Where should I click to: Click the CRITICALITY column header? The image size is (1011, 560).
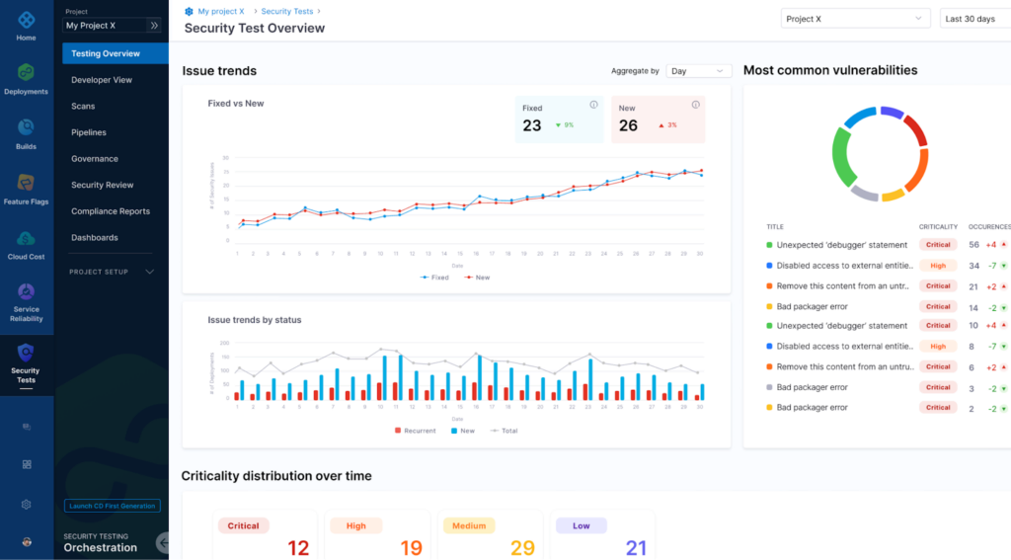[938, 227]
